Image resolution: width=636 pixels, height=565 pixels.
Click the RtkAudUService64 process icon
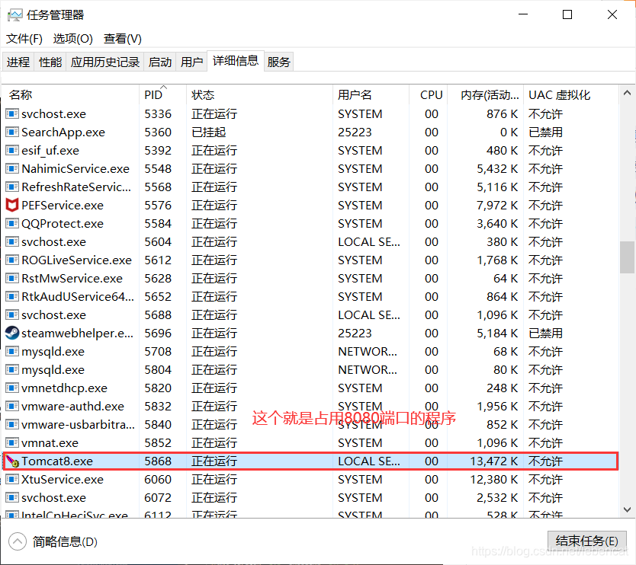point(11,296)
